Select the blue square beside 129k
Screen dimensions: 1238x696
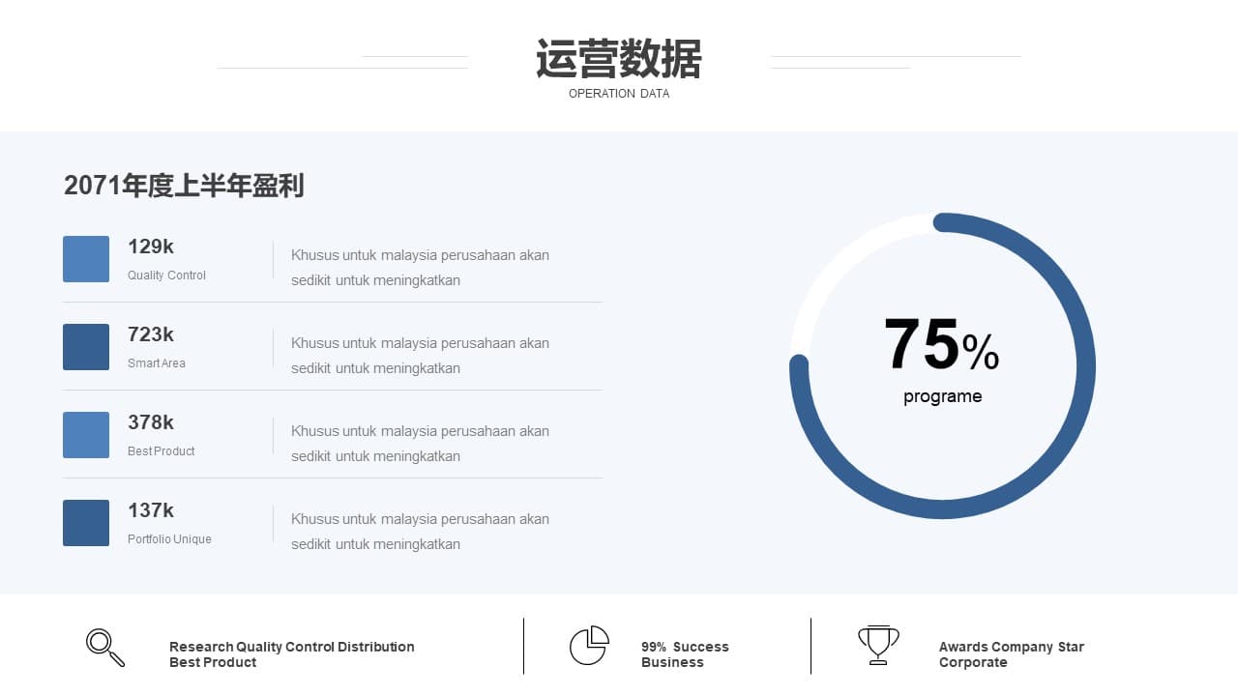pyautogui.click(x=86, y=259)
